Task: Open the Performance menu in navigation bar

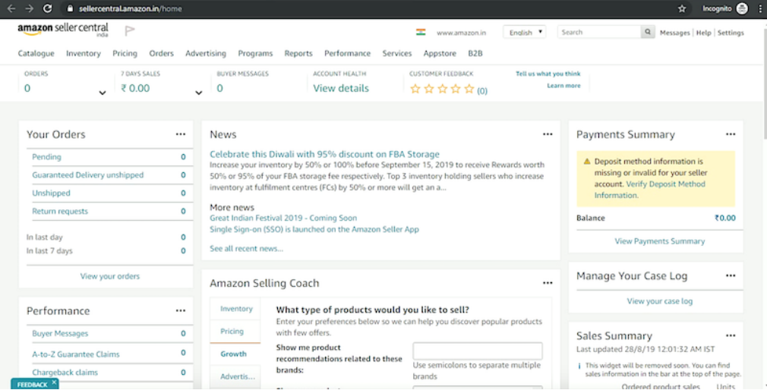Action: click(347, 53)
